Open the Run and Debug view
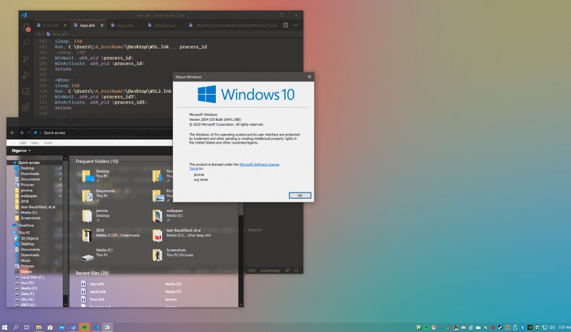This screenshot has width=571, height=332. 26,75
